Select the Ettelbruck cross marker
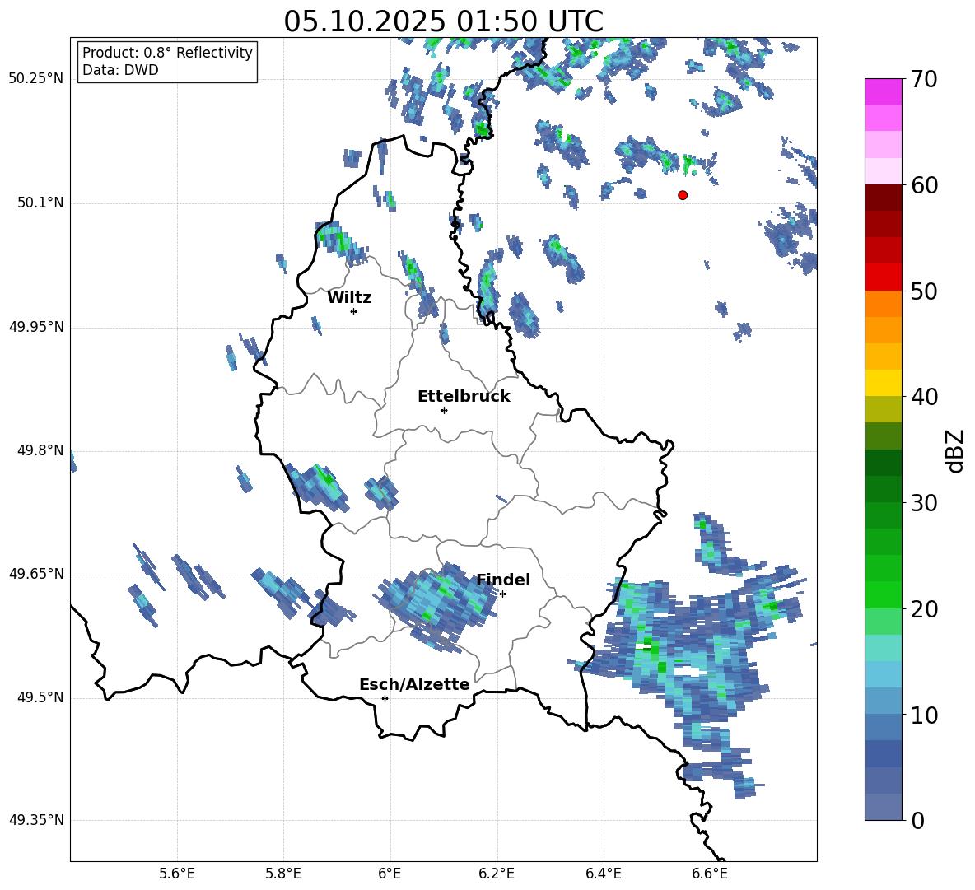 coord(444,410)
